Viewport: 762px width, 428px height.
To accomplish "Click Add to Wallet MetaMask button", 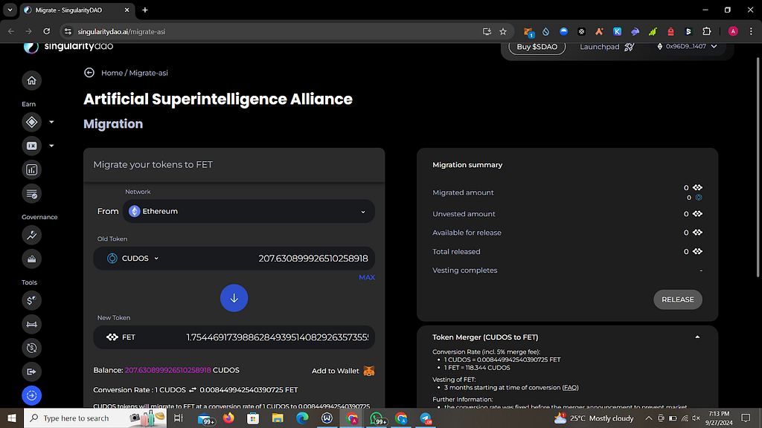I will 343,371.
